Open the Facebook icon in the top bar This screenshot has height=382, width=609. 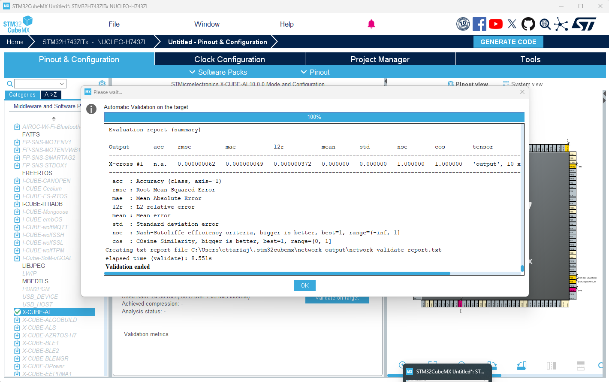click(x=479, y=24)
